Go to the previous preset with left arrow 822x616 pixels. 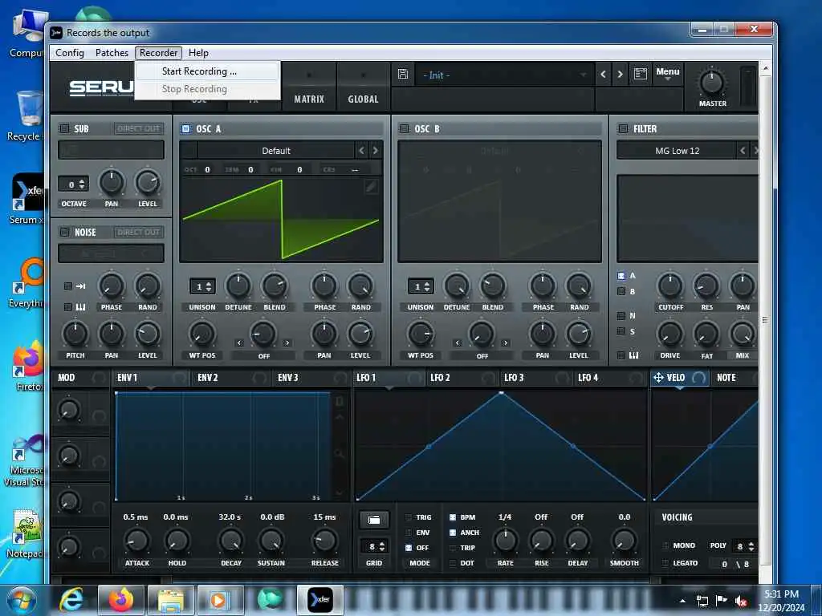603,75
